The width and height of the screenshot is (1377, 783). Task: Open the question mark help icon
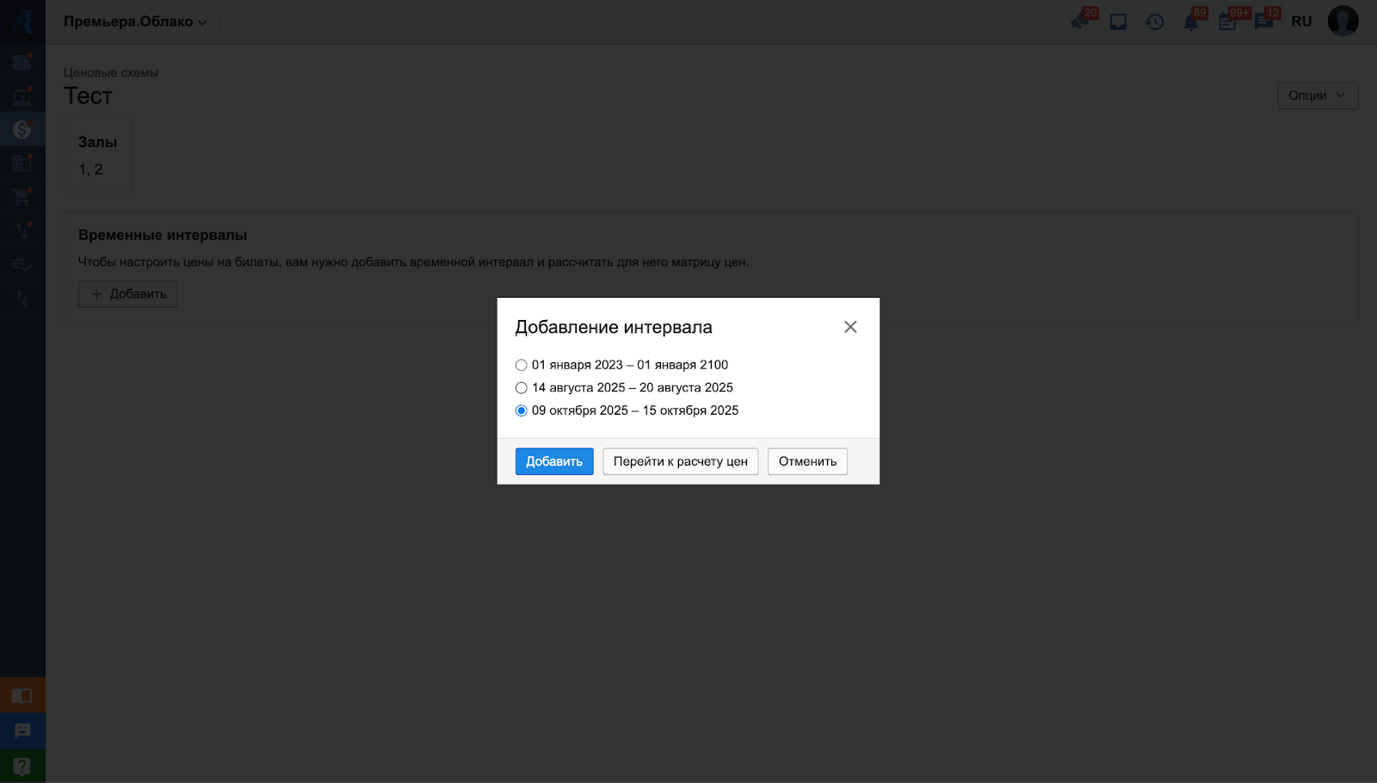(22, 766)
